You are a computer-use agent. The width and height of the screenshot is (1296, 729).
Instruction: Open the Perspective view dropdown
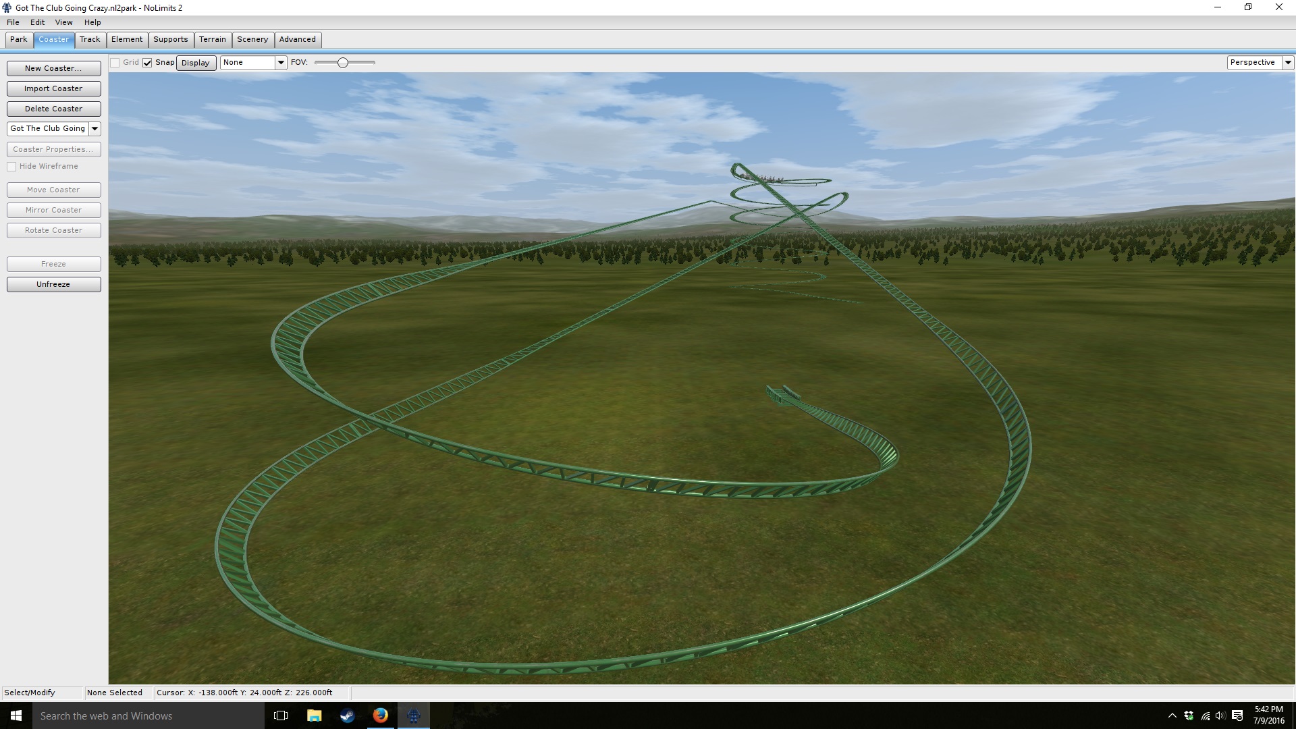click(x=1287, y=62)
